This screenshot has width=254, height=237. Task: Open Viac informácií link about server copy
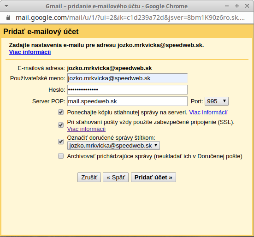click(208, 112)
